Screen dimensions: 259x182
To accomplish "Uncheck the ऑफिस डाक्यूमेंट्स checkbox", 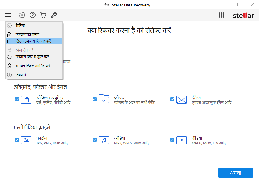I will (17, 100).
